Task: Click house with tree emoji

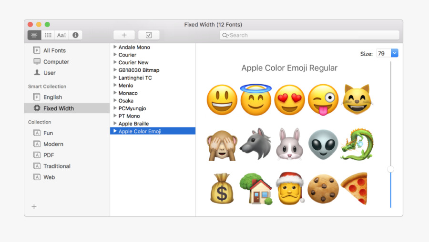Action: [x=256, y=189]
